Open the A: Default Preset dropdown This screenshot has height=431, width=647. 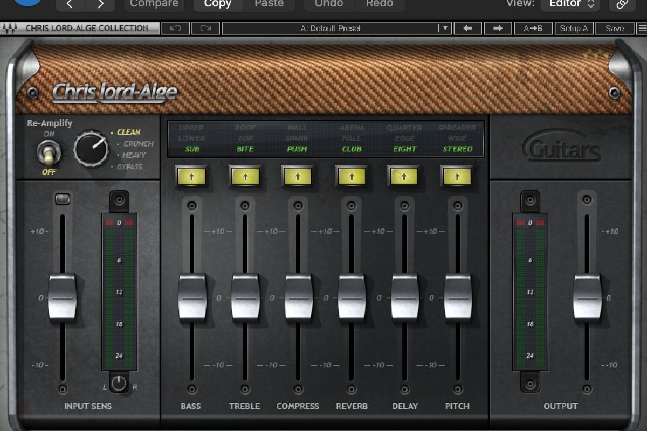330,28
